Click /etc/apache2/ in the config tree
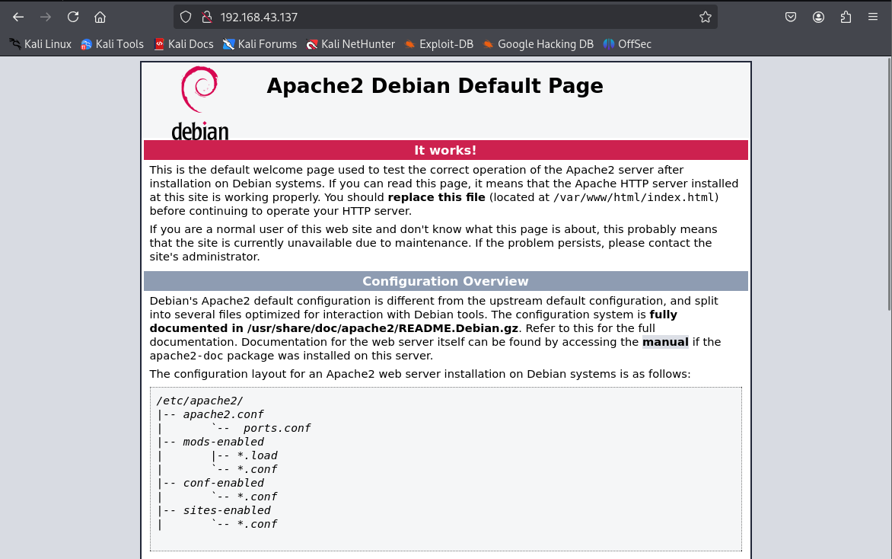 pos(199,401)
